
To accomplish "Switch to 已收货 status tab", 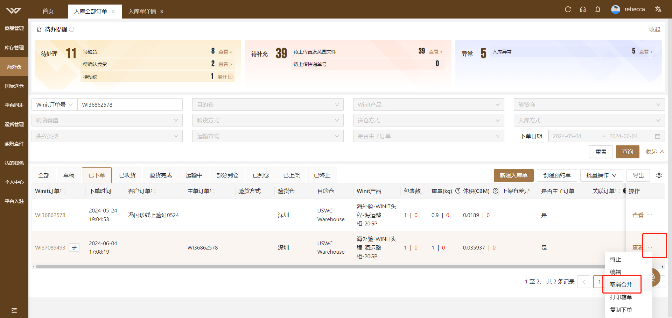I will click(x=127, y=175).
